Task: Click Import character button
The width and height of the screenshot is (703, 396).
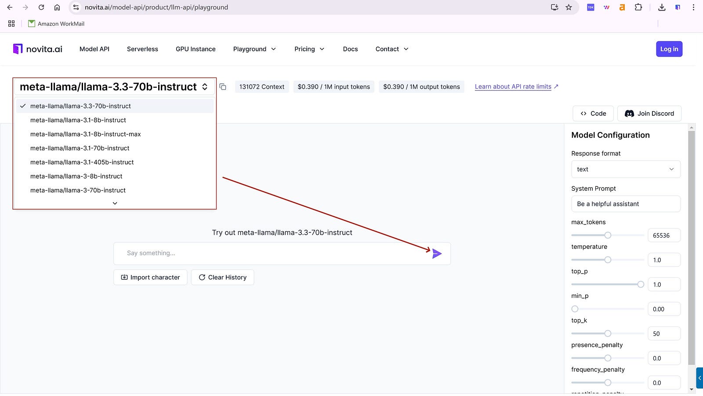Action: coord(150,277)
